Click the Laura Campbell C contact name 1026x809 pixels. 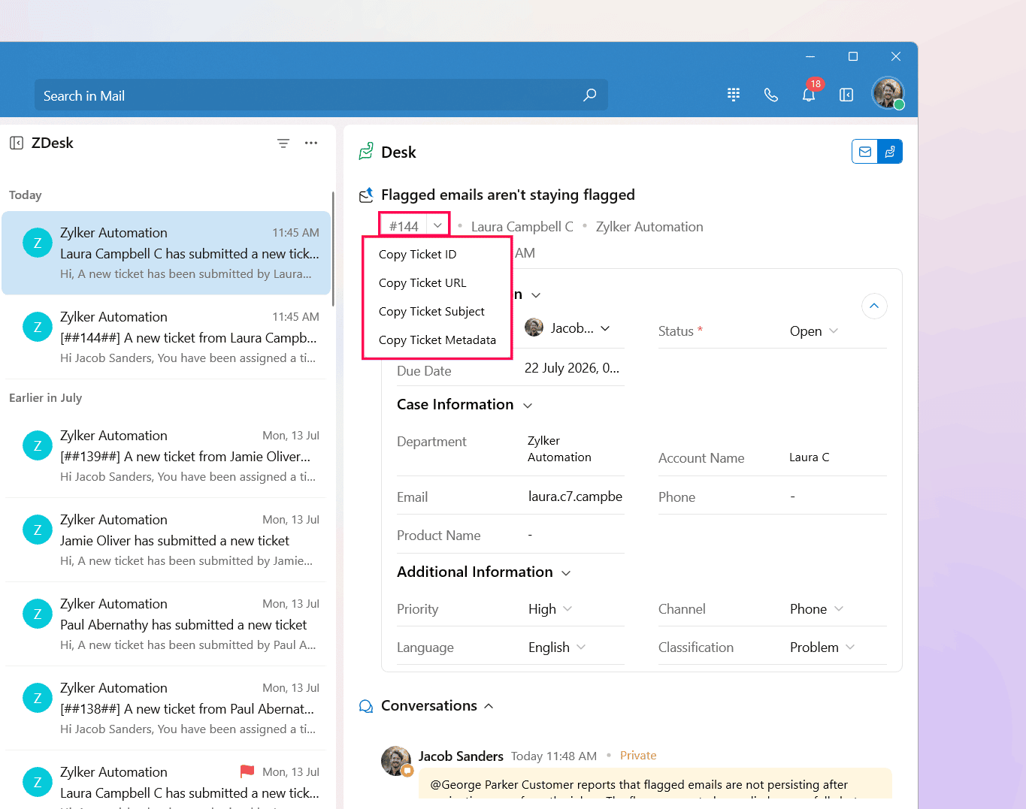pyautogui.click(x=522, y=226)
